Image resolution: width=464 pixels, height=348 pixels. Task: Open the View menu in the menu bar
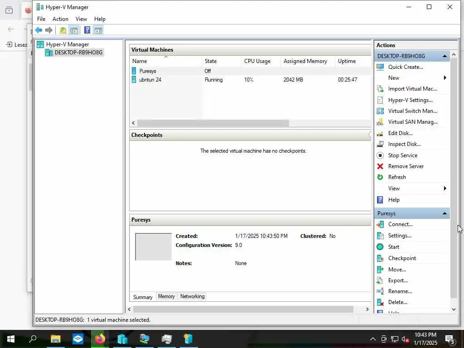81,19
